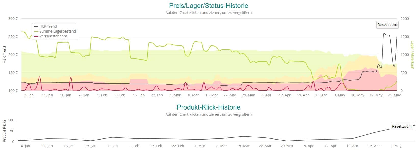Click the vertical Lager / Abverkauf axis title
Image resolution: width=419 pixels, height=154 pixels.
(412, 55)
